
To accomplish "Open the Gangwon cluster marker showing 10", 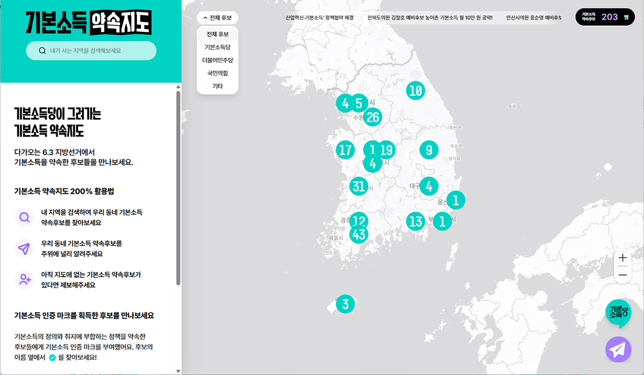I will coord(415,91).
